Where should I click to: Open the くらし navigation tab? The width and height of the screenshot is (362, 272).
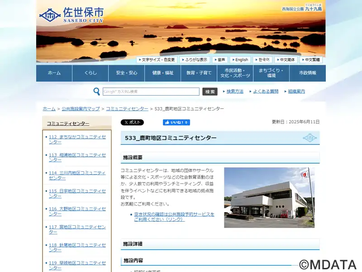coord(90,73)
